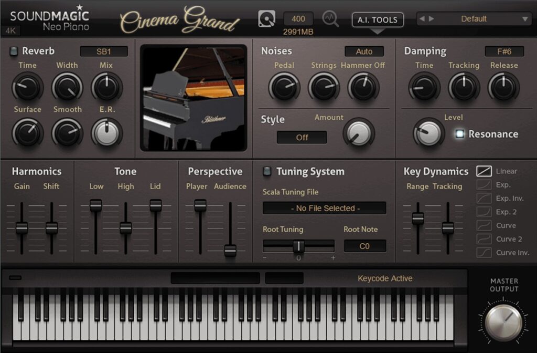Viewport: 537px width, 353px height.
Task: Click the No File Selected Scala field
Action: pyautogui.click(x=324, y=208)
